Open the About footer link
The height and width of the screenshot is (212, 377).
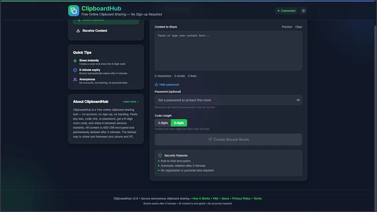225,198
